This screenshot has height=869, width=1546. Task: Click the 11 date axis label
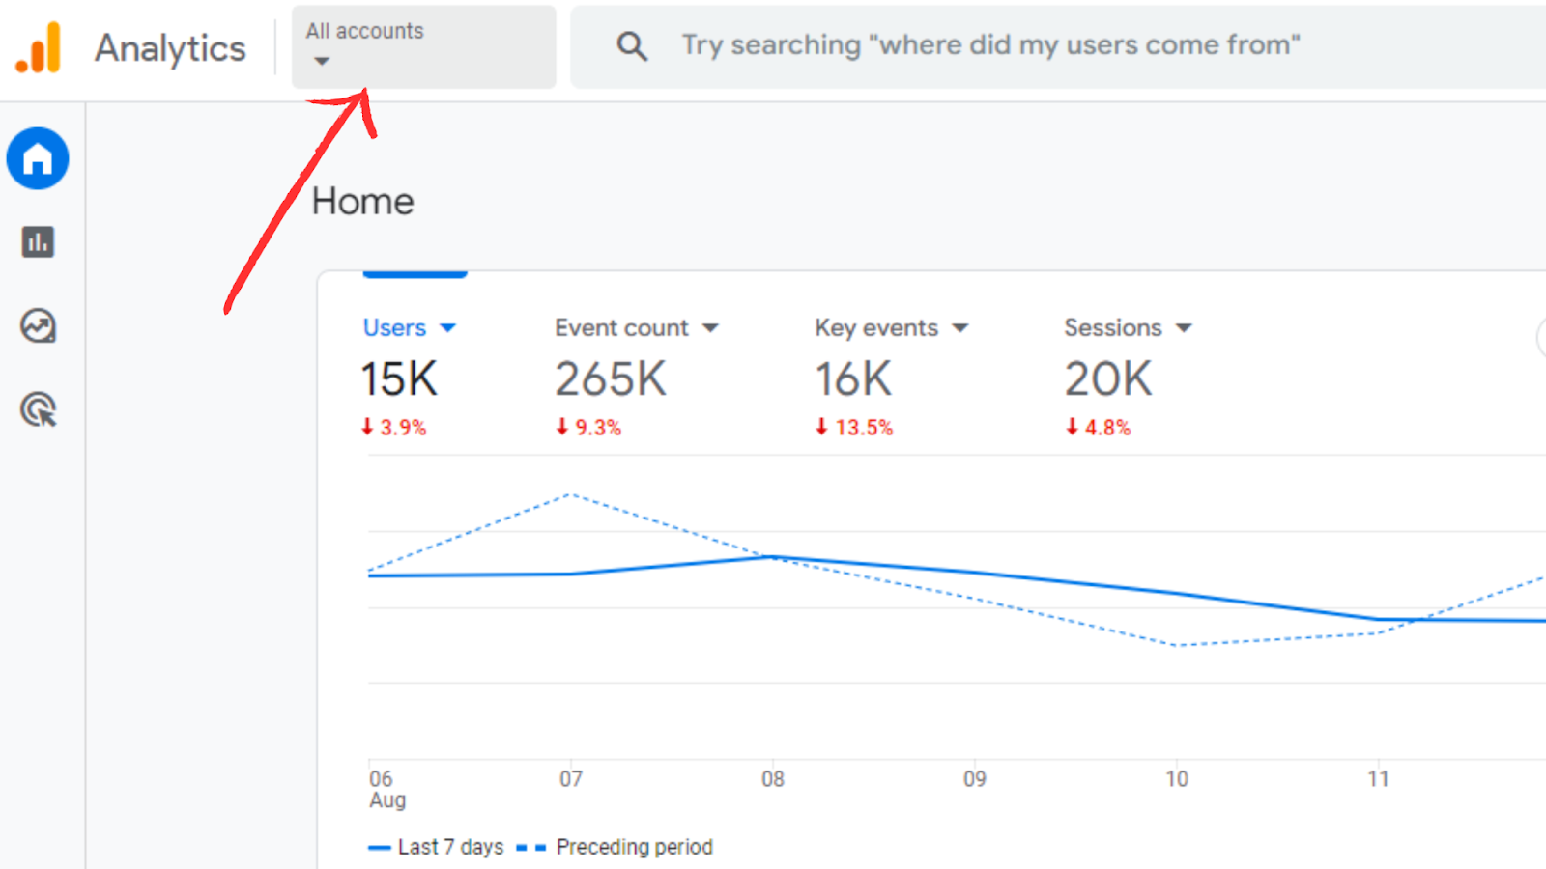(x=1379, y=778)
